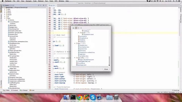Expand the grunt folder
Image resolution: width=182 pixels, height=102 pixels.
(x=5, y=14)
